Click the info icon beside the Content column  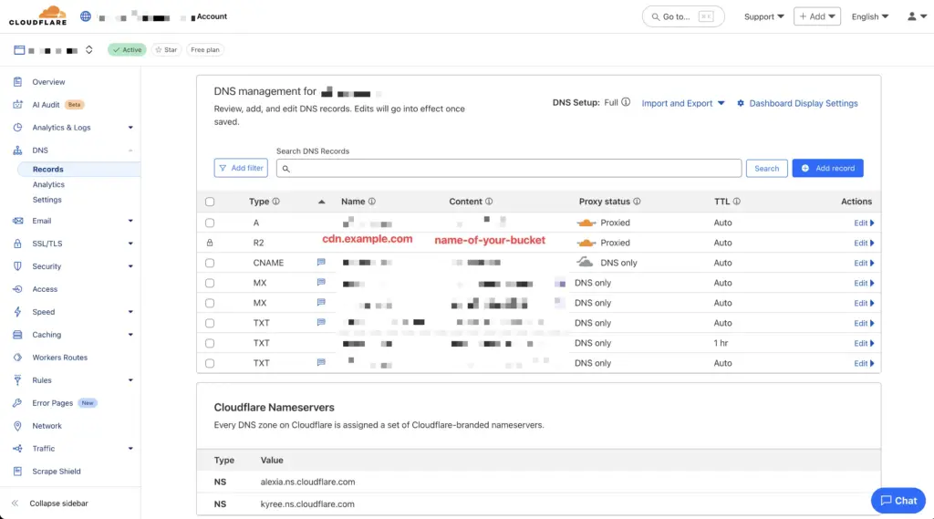489,202
